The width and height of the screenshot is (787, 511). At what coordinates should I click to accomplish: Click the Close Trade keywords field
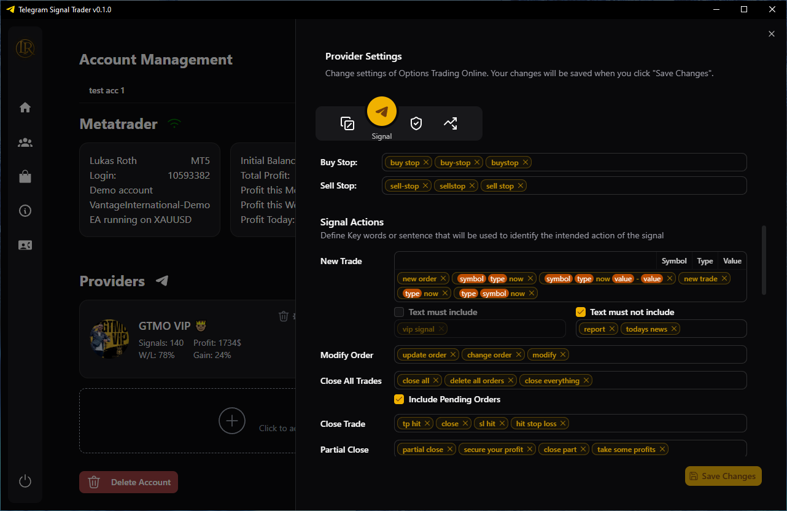pos(570,423)
